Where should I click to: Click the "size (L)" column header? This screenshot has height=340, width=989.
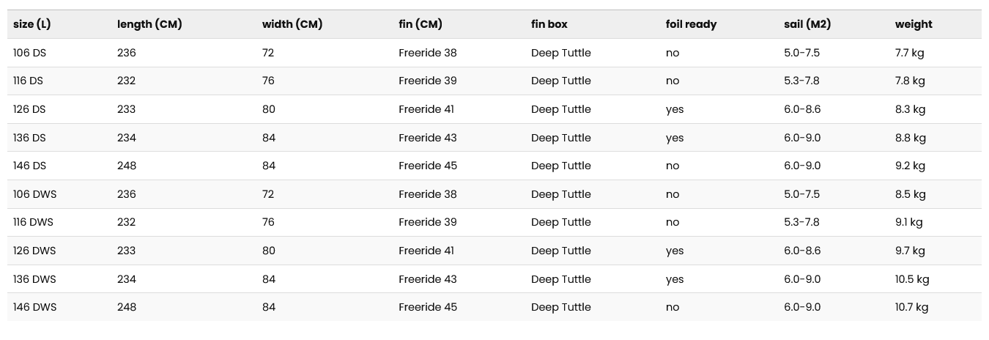pos(32,24)
